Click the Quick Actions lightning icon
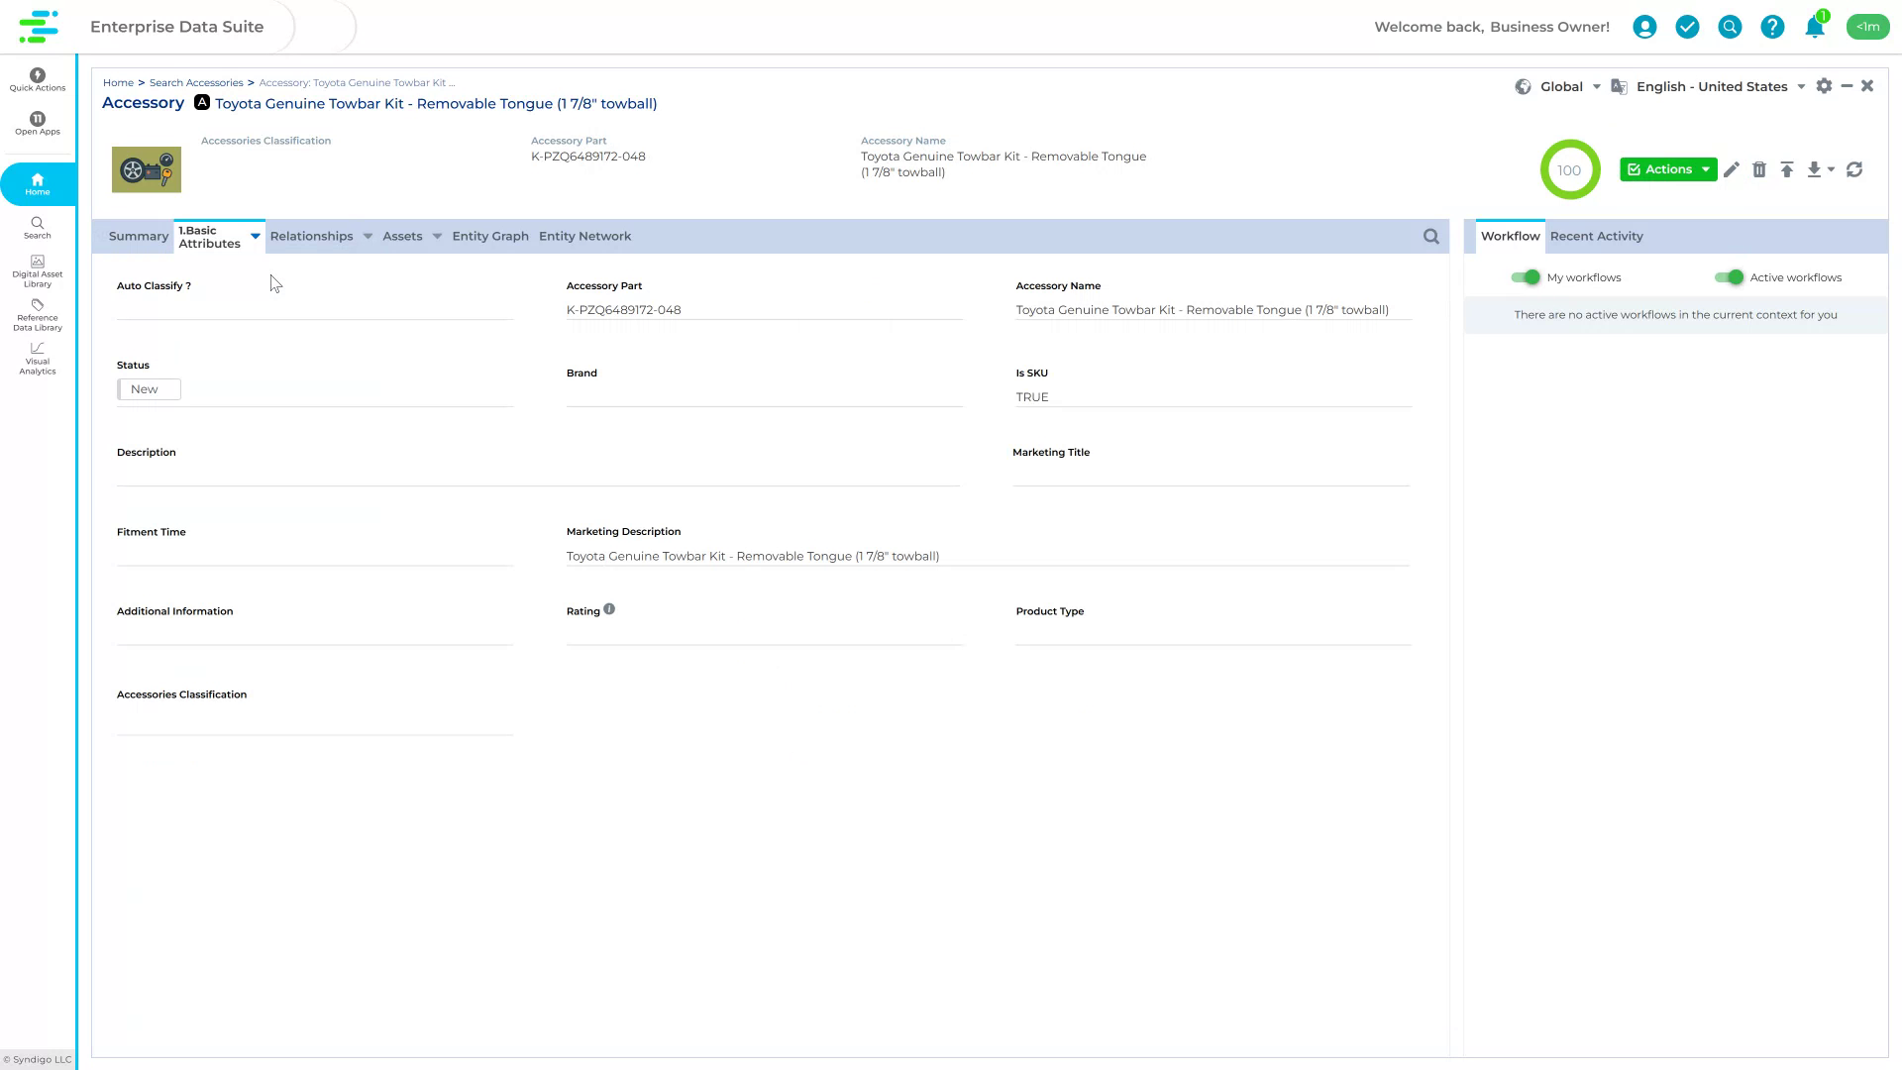1902x1070 pixels. 37,76
